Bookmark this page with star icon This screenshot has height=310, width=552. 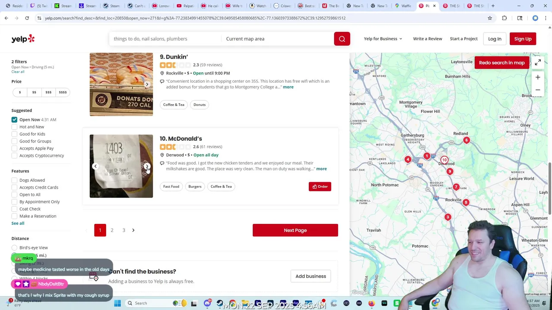pyautogui.click(x=490, y=18)
